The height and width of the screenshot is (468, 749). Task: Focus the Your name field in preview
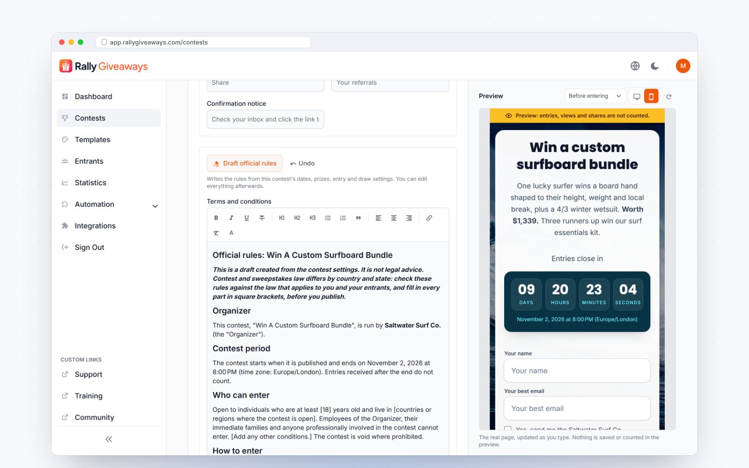point(577,371)
